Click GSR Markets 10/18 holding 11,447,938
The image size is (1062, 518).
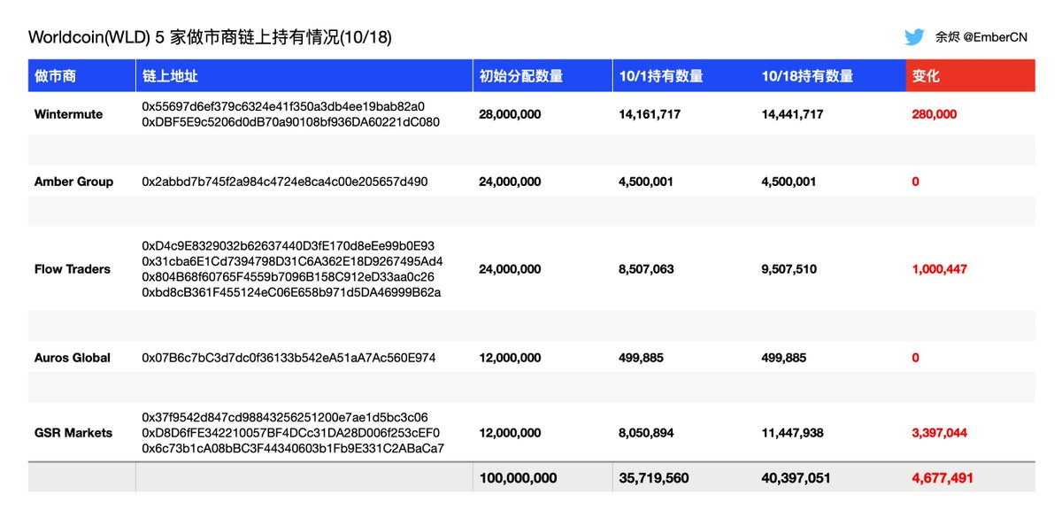tap(792, 433)
